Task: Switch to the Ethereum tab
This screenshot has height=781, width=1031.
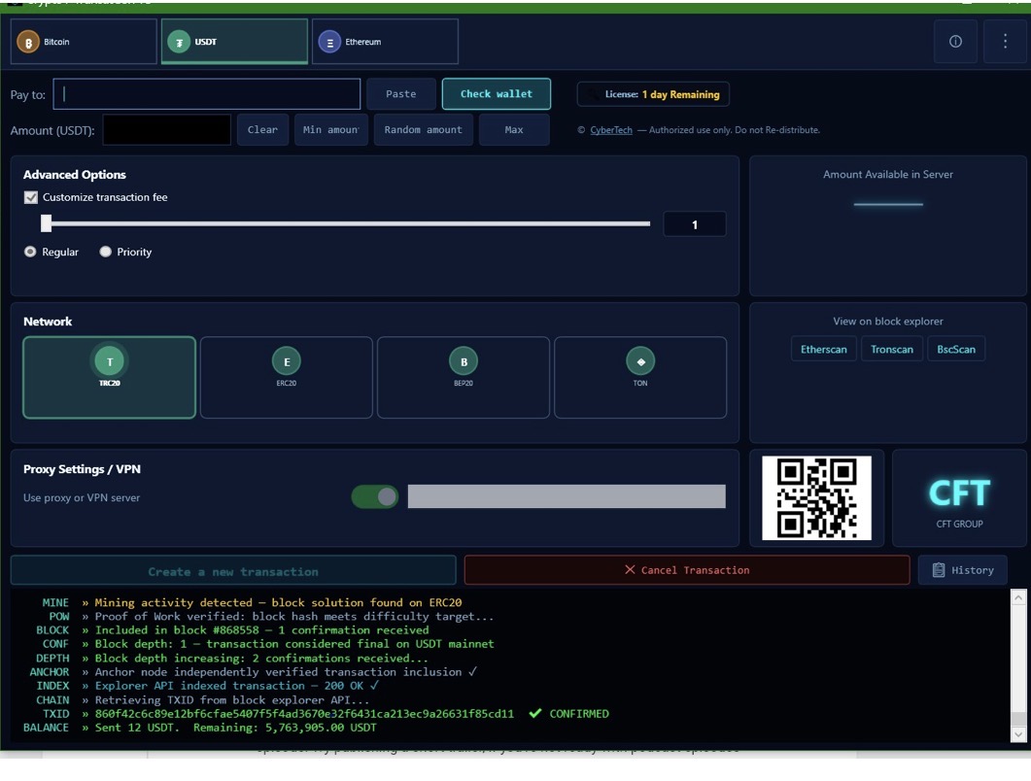Action: [x=385, y=42]
